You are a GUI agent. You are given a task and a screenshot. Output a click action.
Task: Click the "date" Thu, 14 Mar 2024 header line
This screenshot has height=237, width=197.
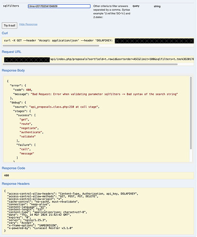(x=39, y=215)
